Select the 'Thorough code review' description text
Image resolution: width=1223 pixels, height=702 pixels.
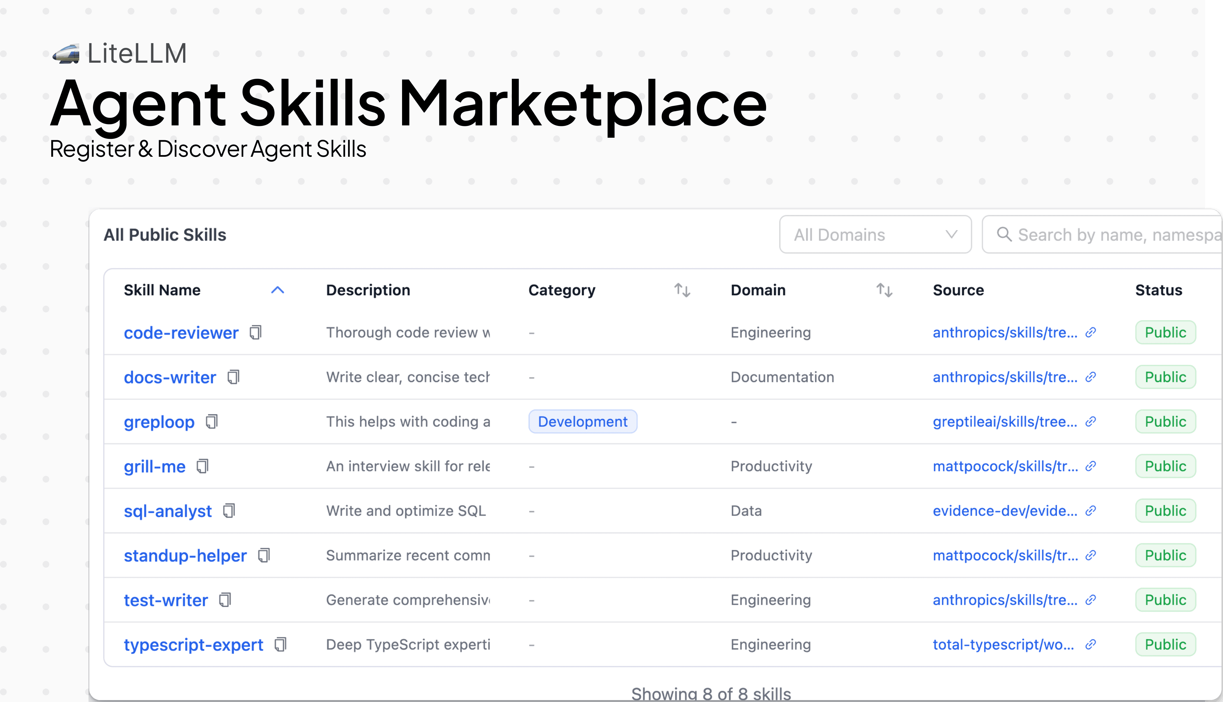pyautogui.click(x=408, y=332)
